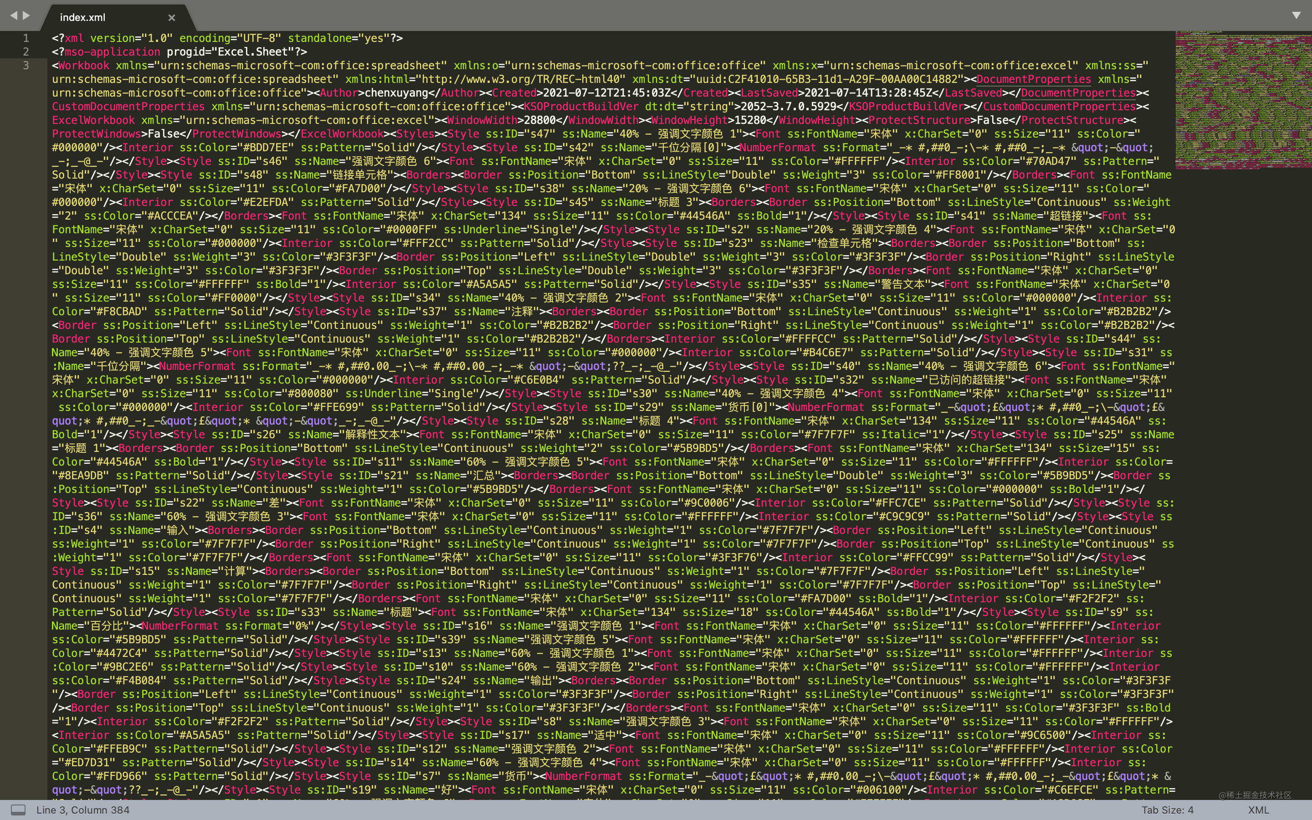The image size is (1312, 820).
Task: Click line number 3 in the gutter
Action: pos(26,65)
